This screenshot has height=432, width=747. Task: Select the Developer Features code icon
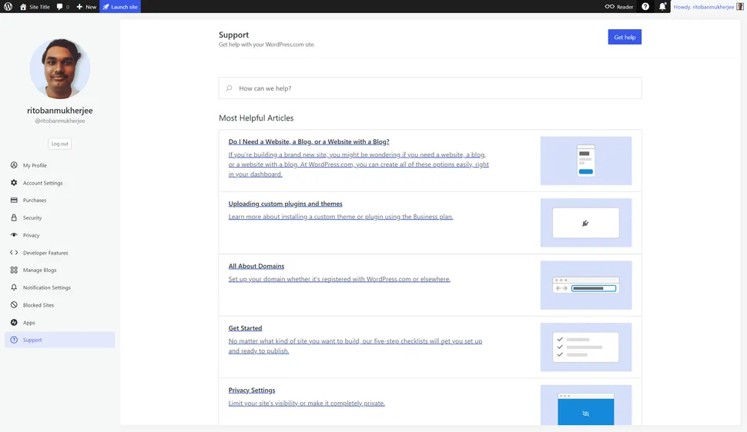click(14, 253)
